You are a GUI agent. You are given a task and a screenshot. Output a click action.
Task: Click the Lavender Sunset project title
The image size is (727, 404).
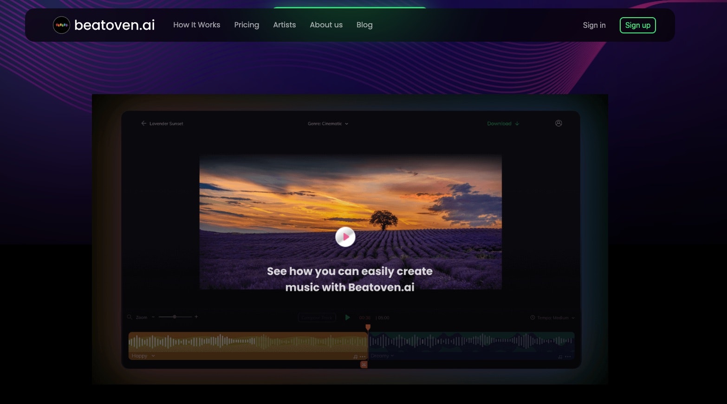[x=166, y=124]
